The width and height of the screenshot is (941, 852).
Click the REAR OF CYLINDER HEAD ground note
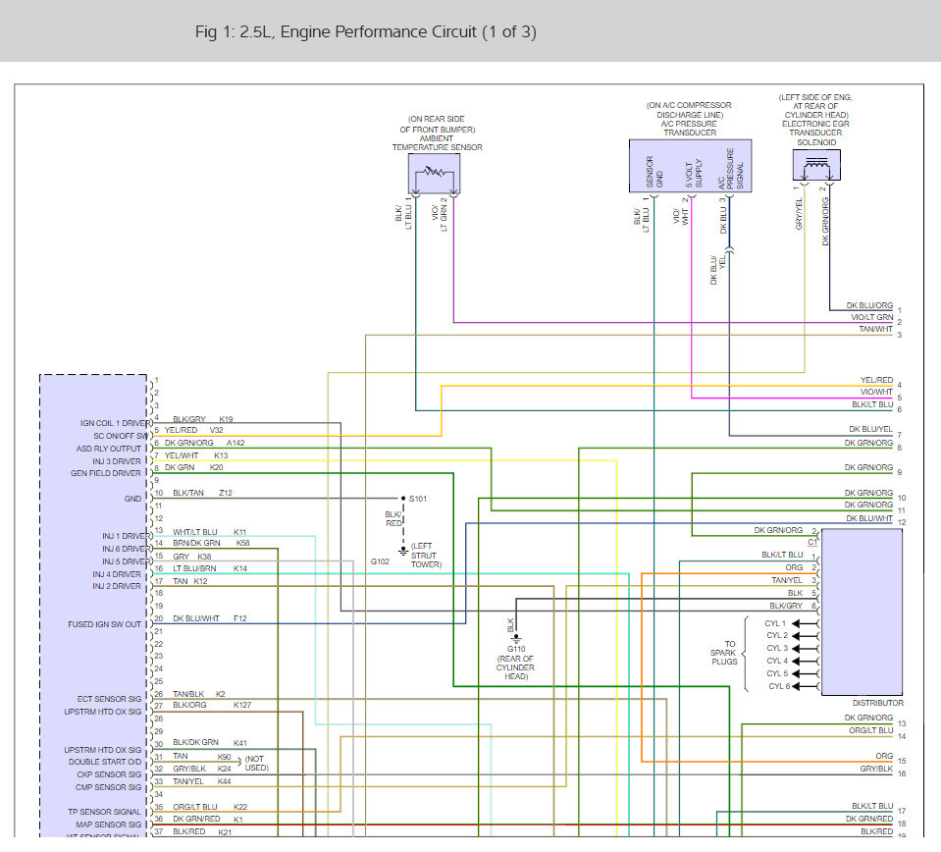515,667
